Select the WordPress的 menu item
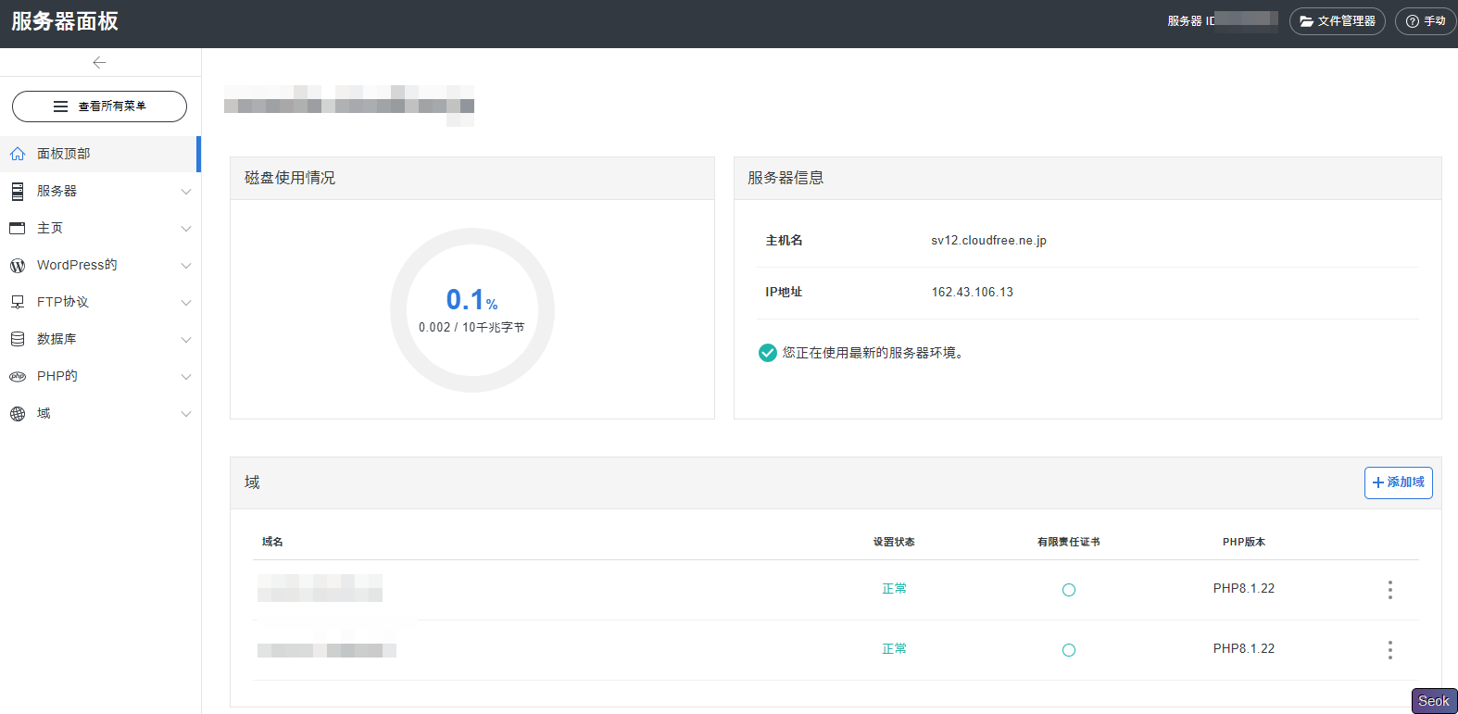This screenshot has width=1458, height=714. point(77,265)
